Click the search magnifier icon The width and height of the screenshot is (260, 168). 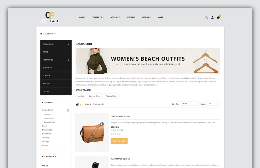tap(207, 17)
